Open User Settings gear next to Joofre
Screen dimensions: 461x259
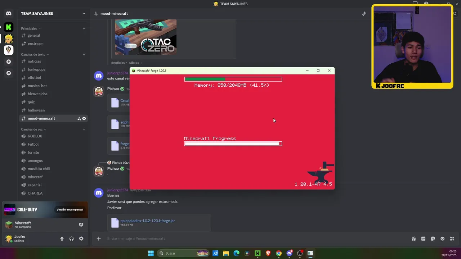(81, 238)
